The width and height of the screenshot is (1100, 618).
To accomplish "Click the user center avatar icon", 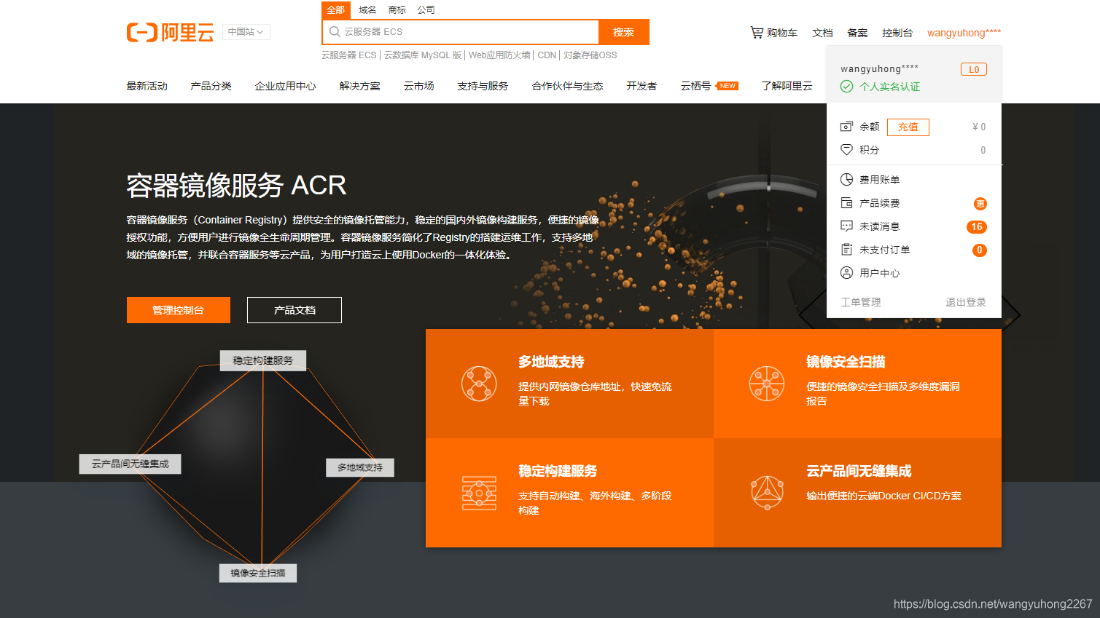I will tap(846, 273).
